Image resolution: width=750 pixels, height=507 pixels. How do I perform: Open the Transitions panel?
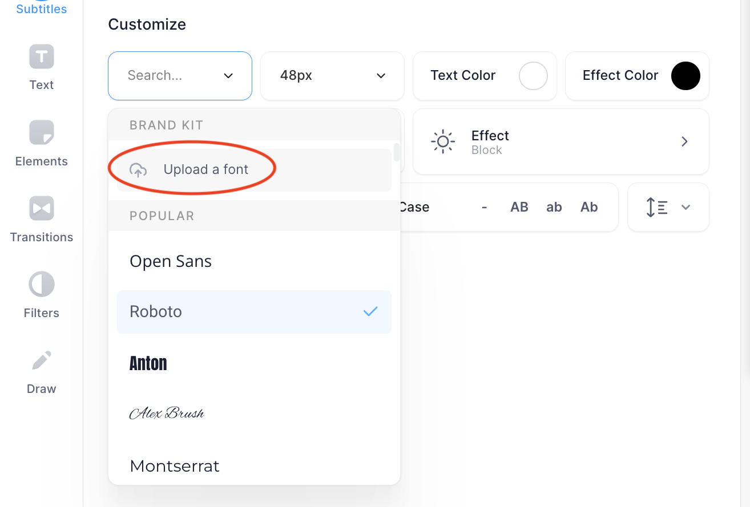(41, 218)
